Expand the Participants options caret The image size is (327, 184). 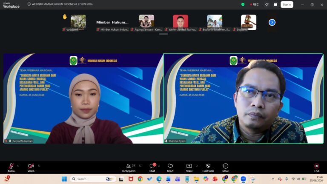point(140,166)
